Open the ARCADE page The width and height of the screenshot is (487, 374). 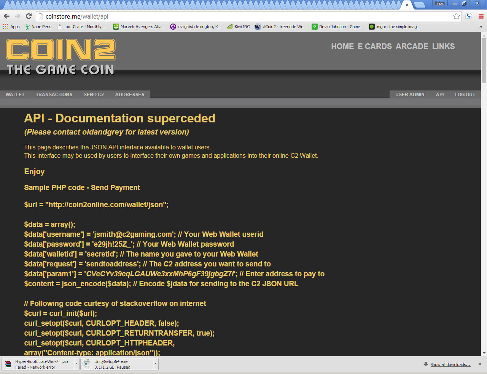[412, 46]
